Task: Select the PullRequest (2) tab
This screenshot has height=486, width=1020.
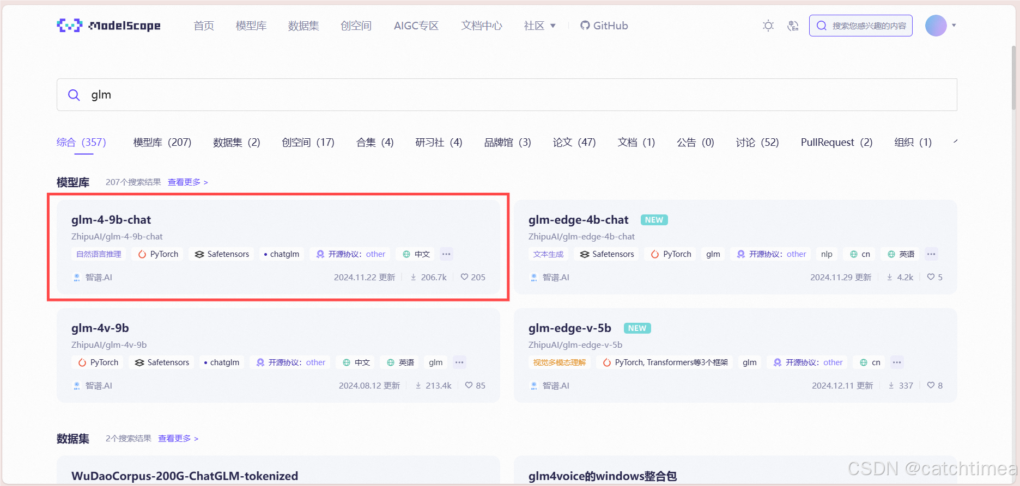Action: tap(836, 143)
